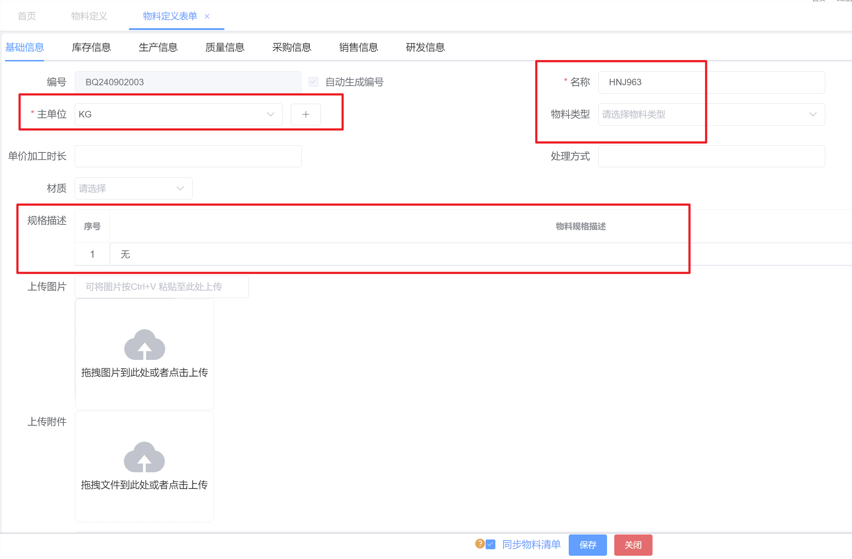Screen dimensions: 852x559
Task: Open the 采购信息 tab
Action: point(292,47)
